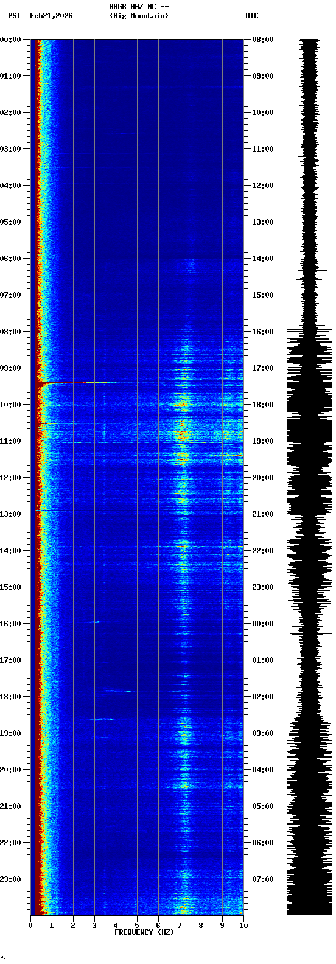336x964 pixels.
Task: Click the '(Big Mountain)' station name
Action: click(x=139, y=16)
